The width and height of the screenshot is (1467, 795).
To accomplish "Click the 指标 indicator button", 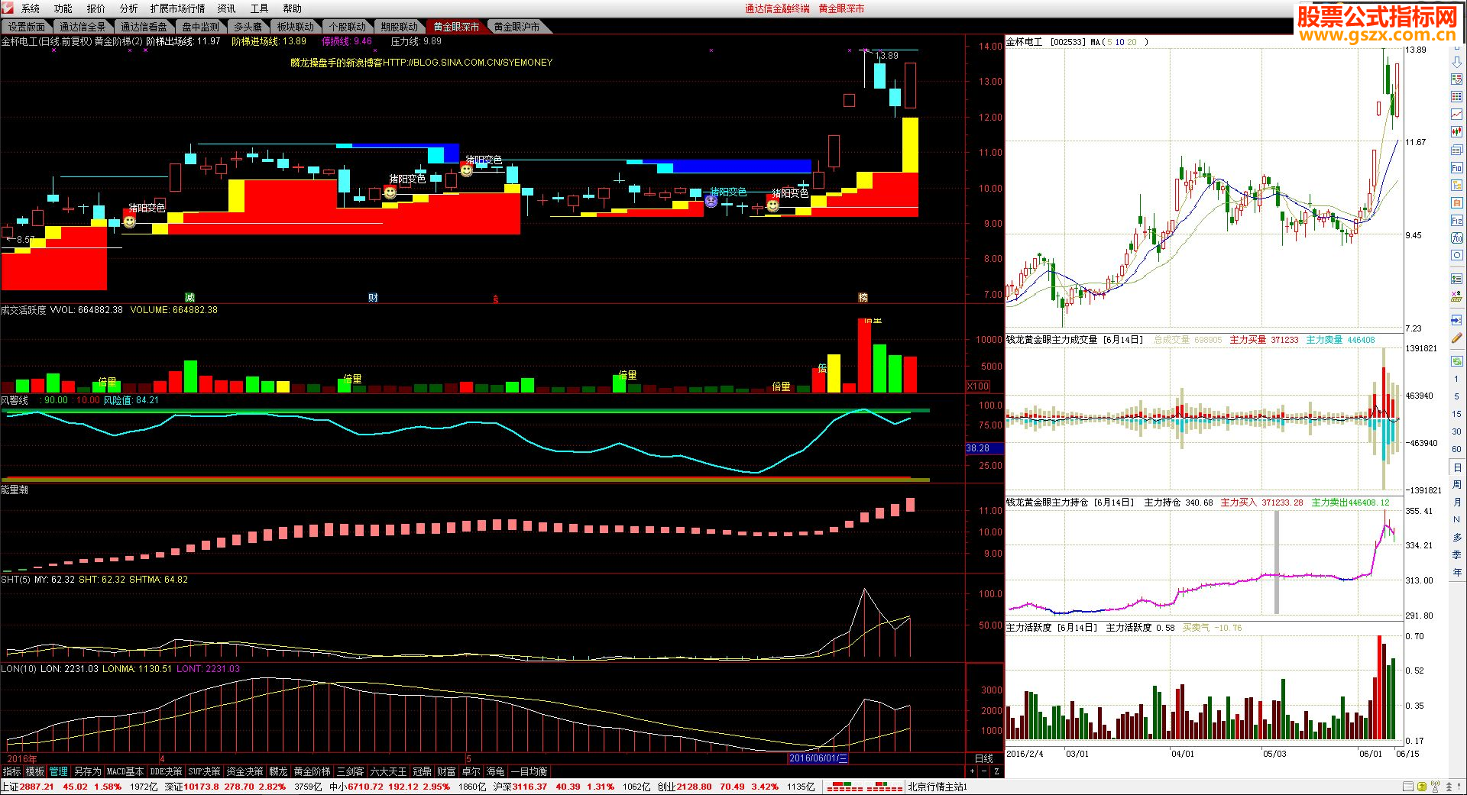I will 11,771.
